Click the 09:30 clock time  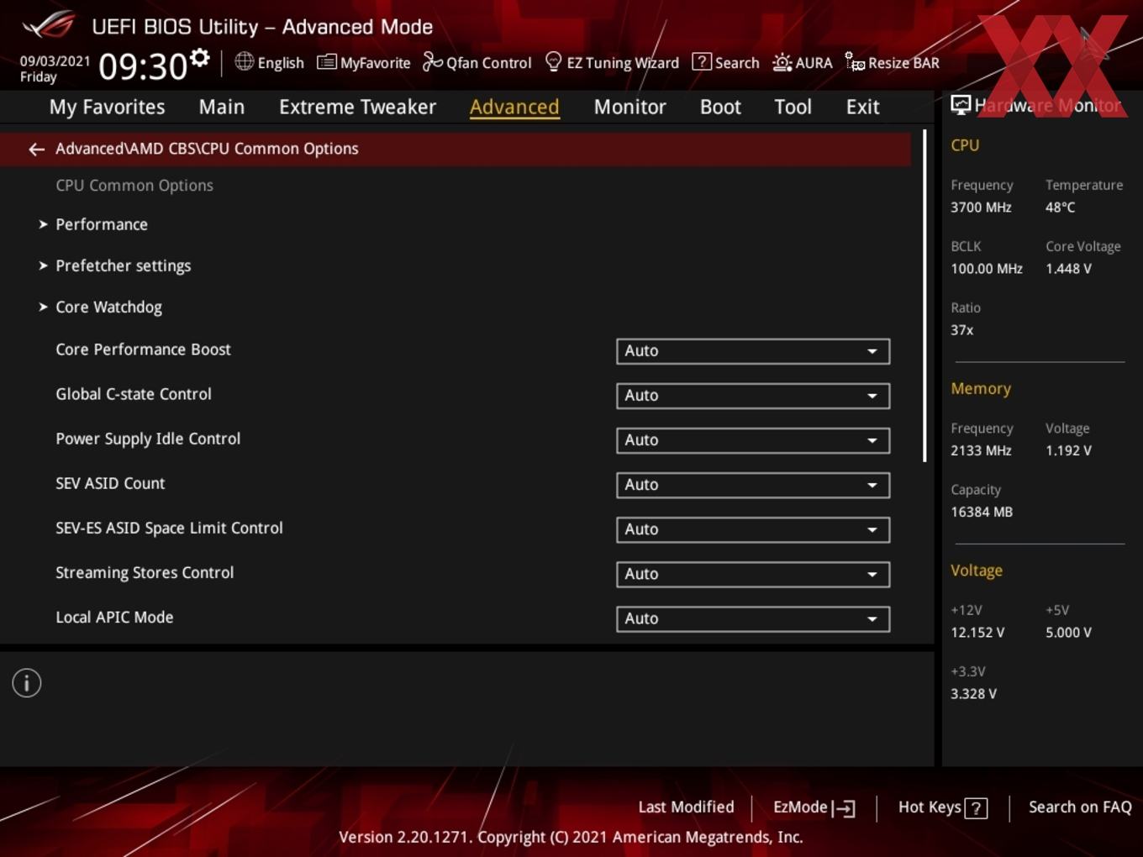(143, 66)
